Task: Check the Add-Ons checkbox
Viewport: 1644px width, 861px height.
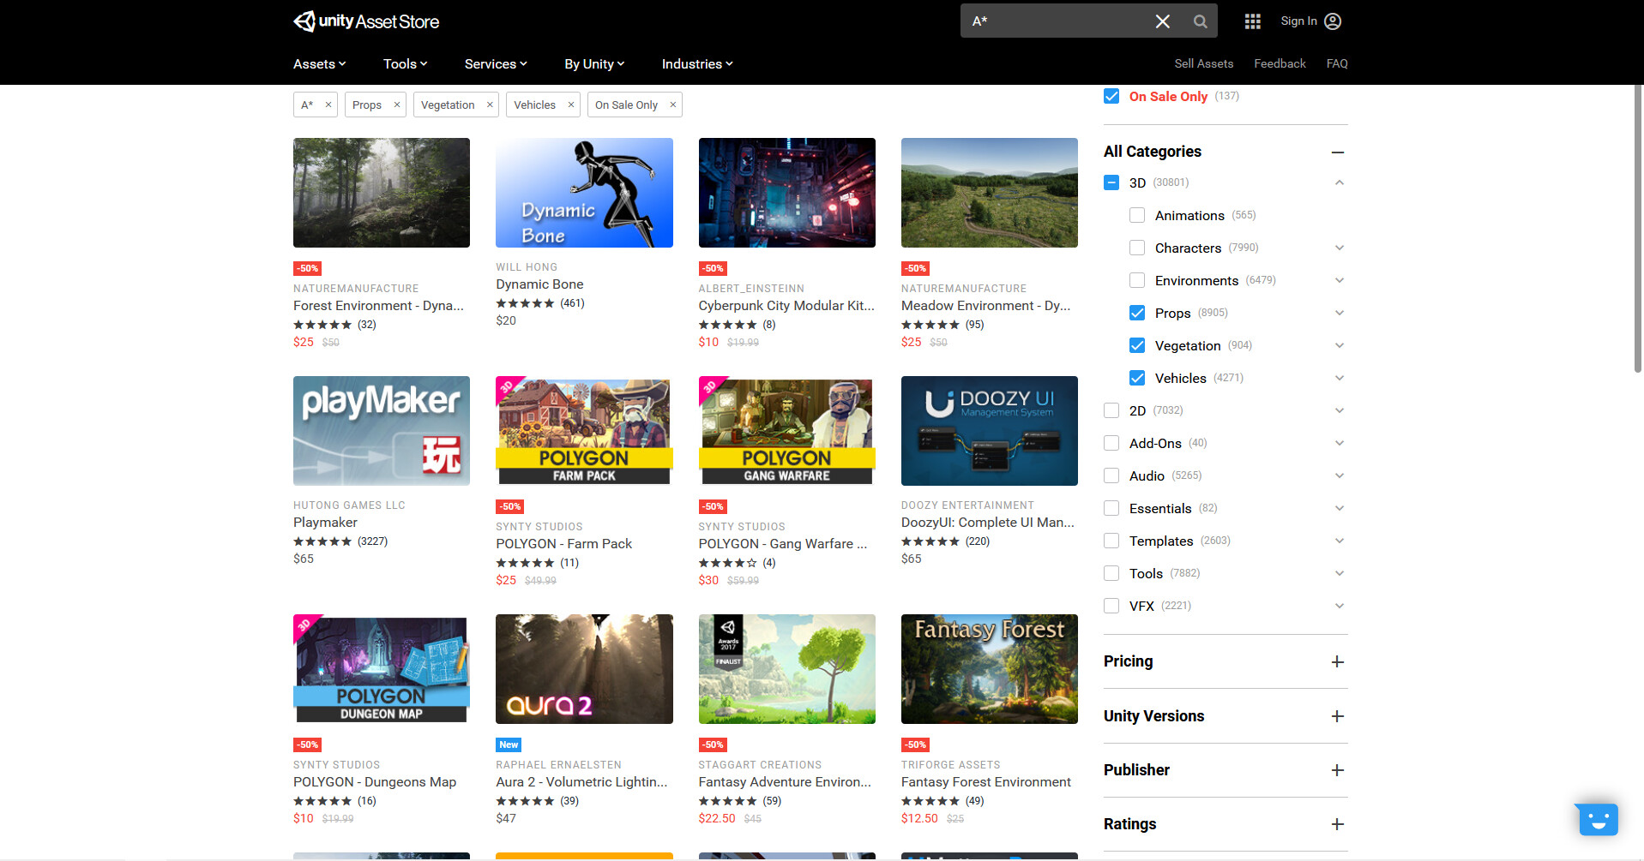Action: [1111, 443]
